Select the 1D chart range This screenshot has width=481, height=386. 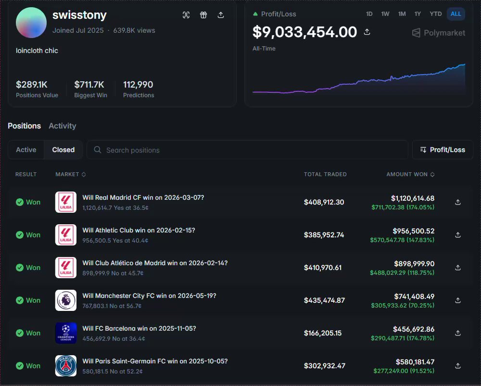coord(369,14)
